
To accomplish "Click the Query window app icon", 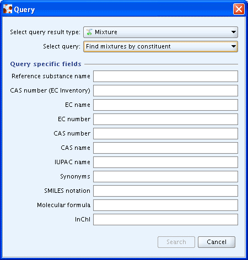I will [8, 9].
